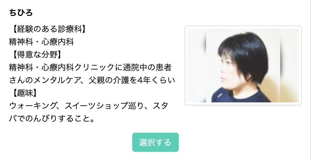
Task: Click the blurred left edge of the photo
Action: click(196, 65)
